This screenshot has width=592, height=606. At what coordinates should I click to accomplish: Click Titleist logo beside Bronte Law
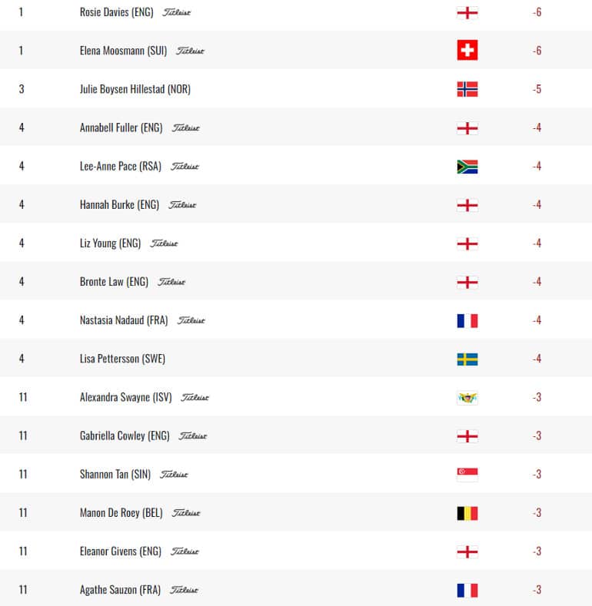pyautogui.click(x=171, y=282)
